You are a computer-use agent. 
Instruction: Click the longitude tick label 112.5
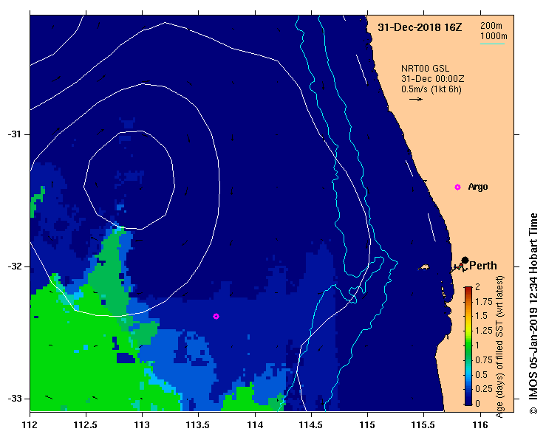86,425
